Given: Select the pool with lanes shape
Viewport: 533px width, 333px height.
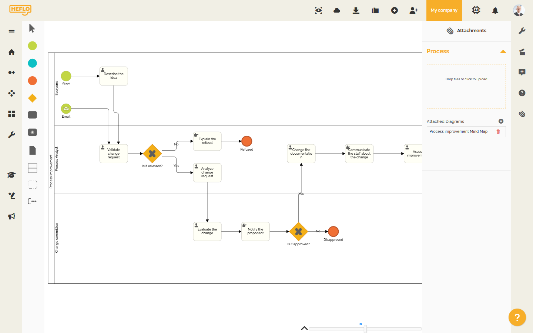Looking at the screenshot, I should pos(33,168).
